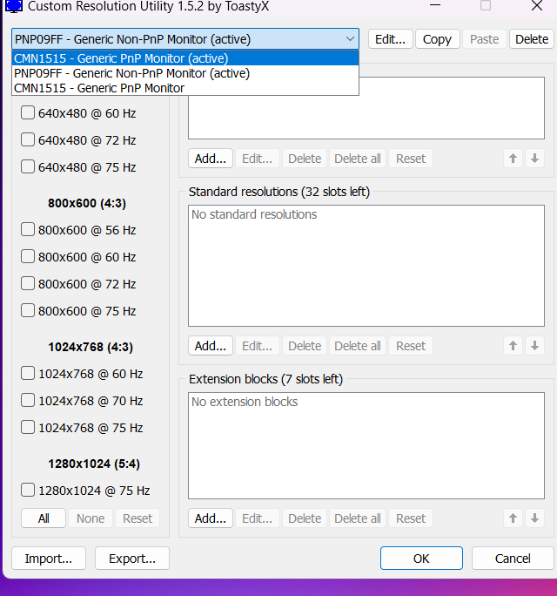The width and height of the screenshot is (557, 596).
Task: Toggle the 800x600 @ 75 Hz checkbox
Action: 28,311
